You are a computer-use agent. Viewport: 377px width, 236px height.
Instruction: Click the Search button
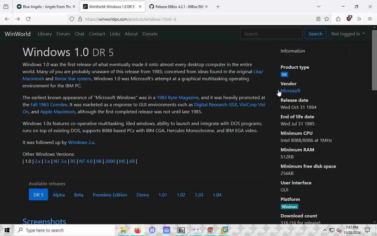coord(315,34)
